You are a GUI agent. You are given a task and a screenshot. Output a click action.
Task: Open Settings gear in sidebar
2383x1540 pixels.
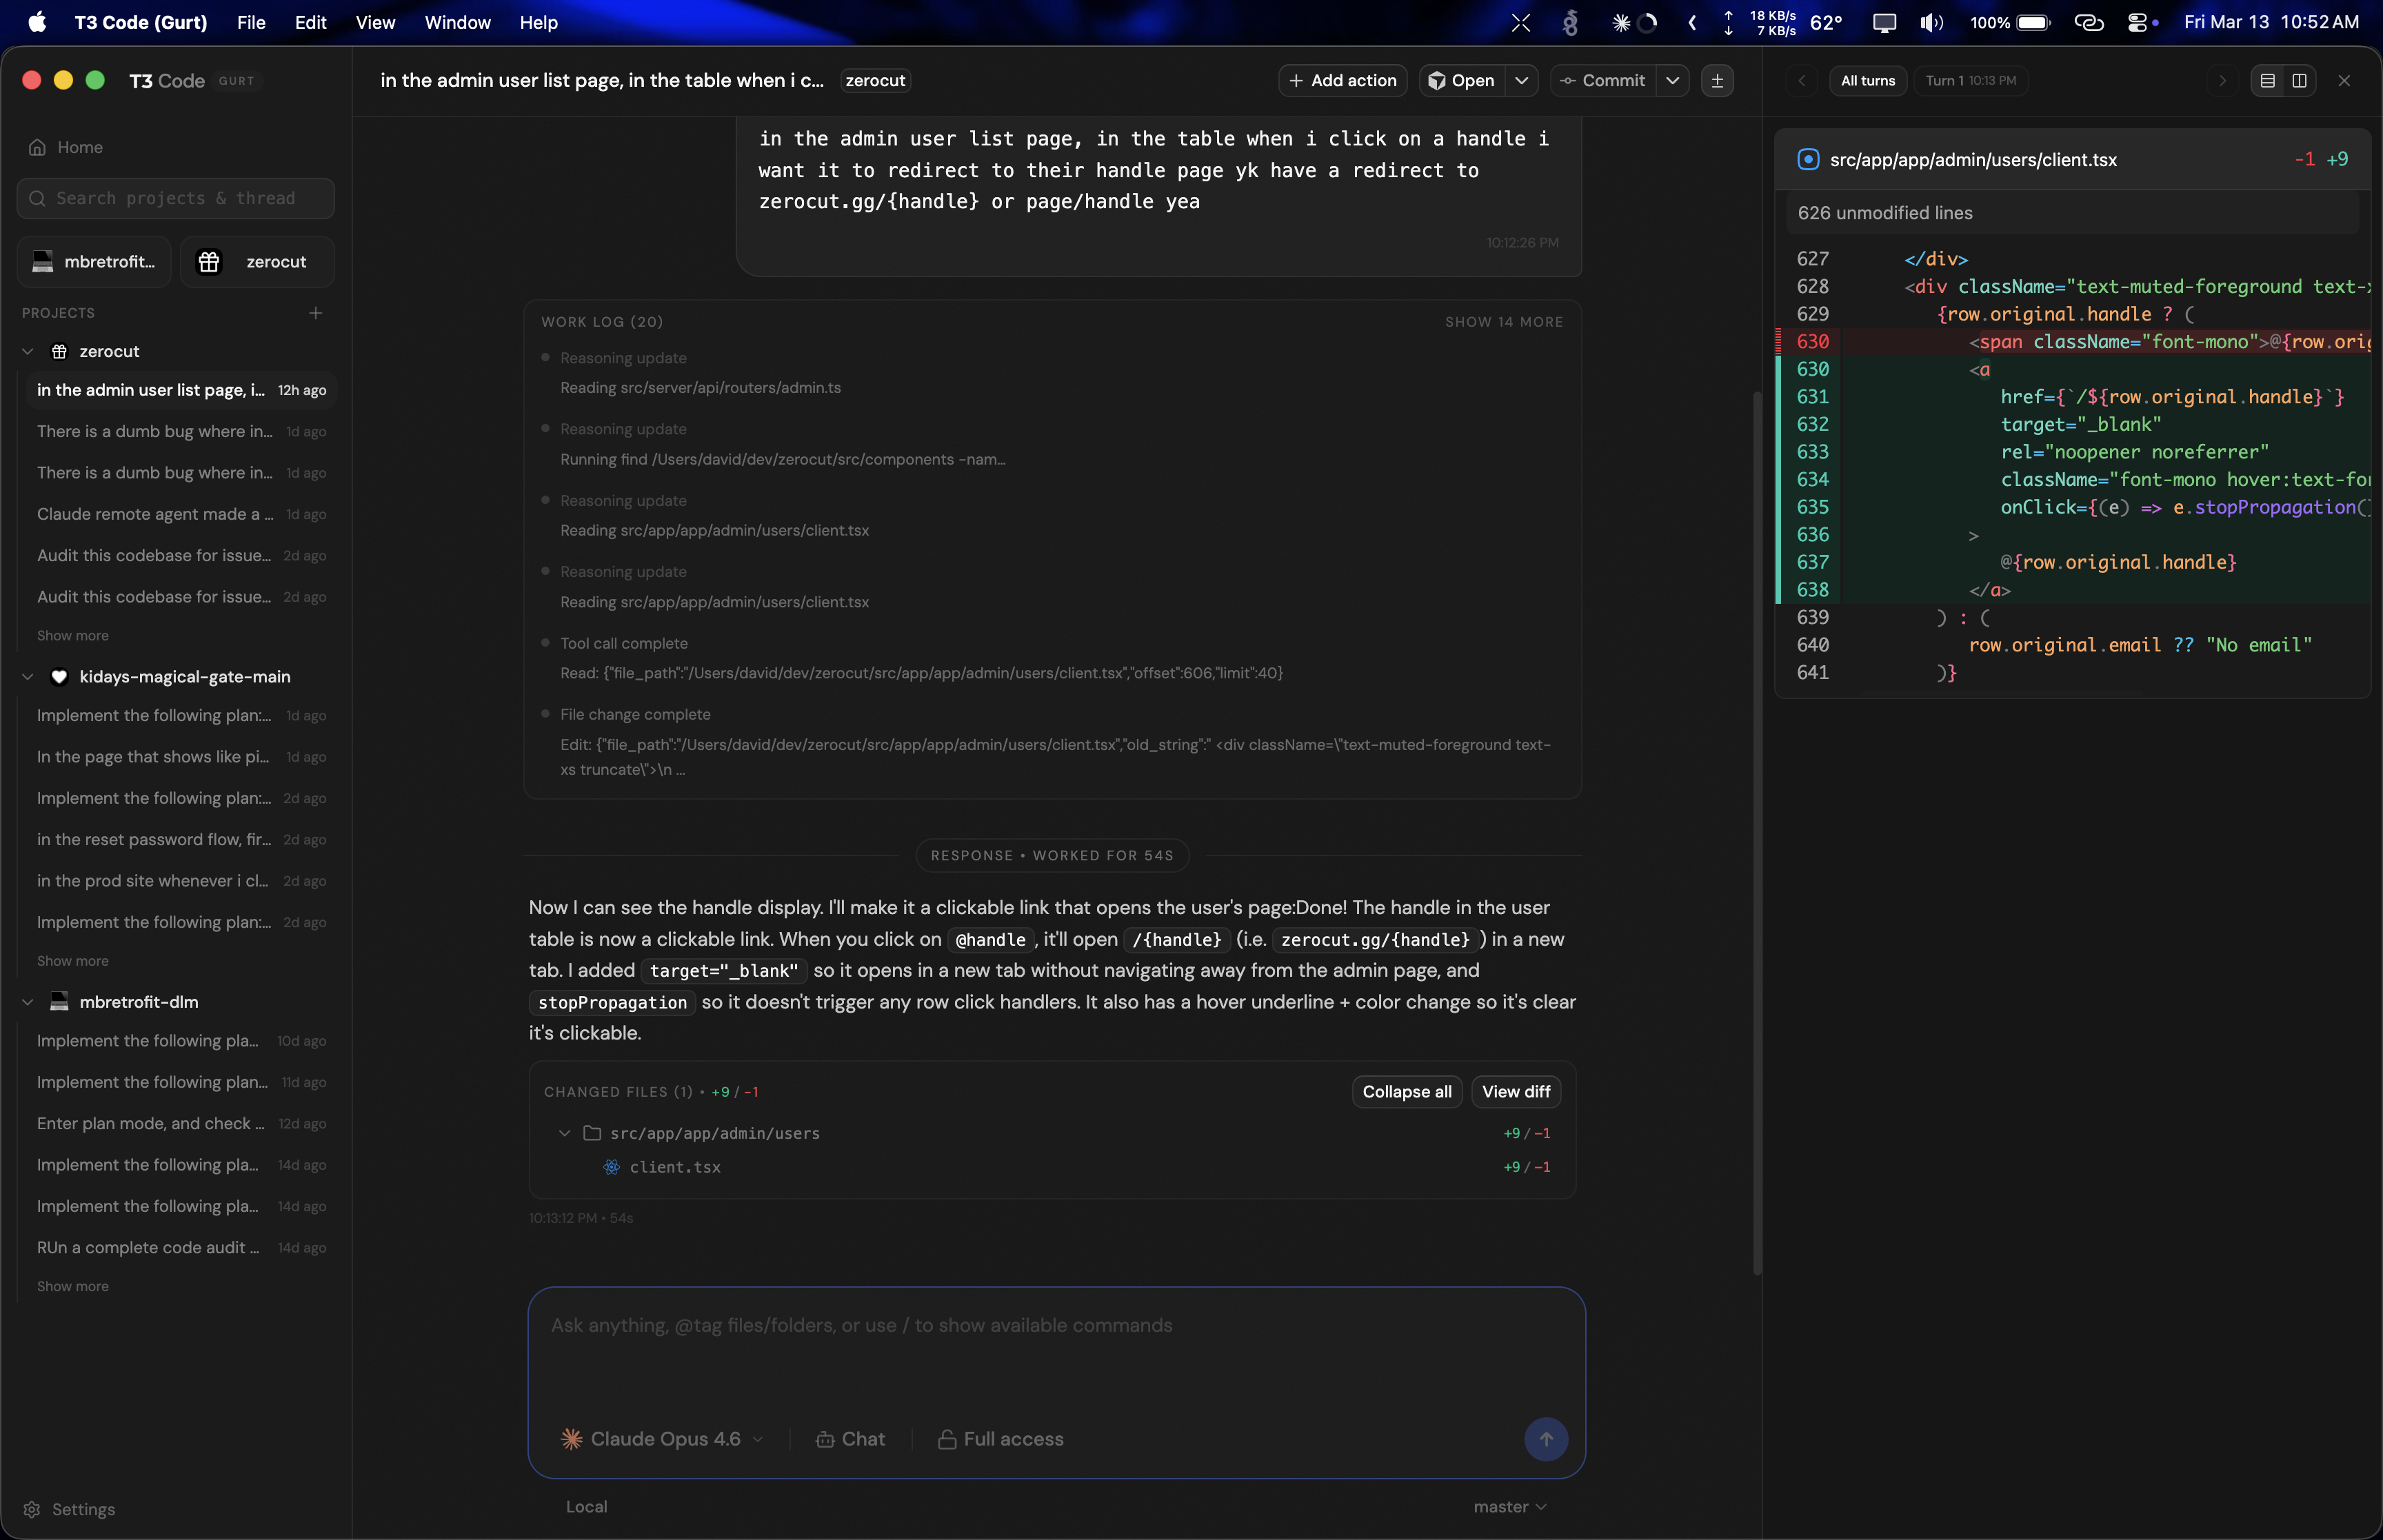pos(32,1509)
